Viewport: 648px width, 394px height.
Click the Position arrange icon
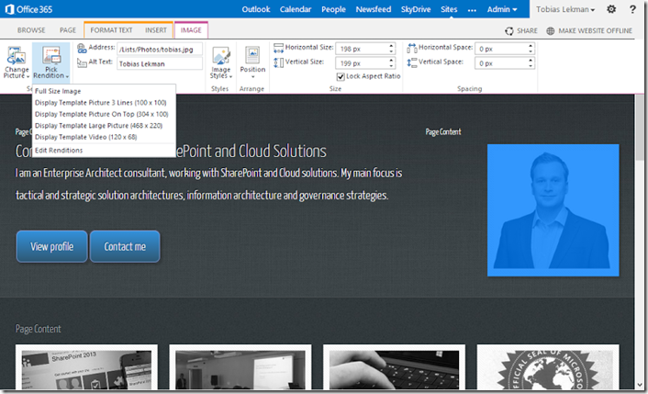pyautogui.click(x=252, y=55)
